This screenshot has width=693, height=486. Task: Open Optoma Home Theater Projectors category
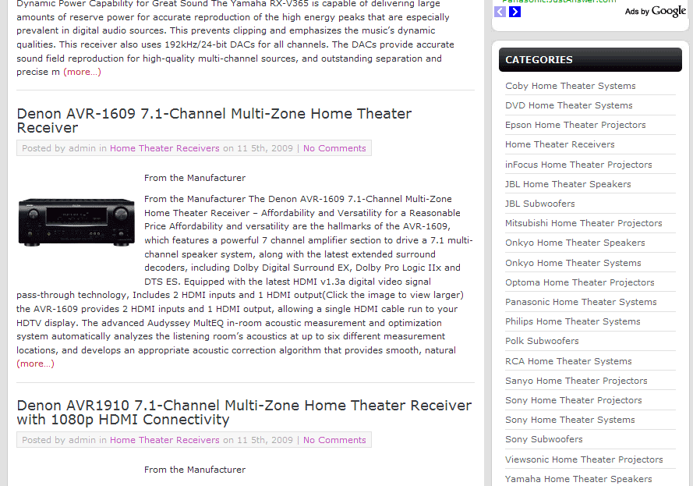coord(579,282)
